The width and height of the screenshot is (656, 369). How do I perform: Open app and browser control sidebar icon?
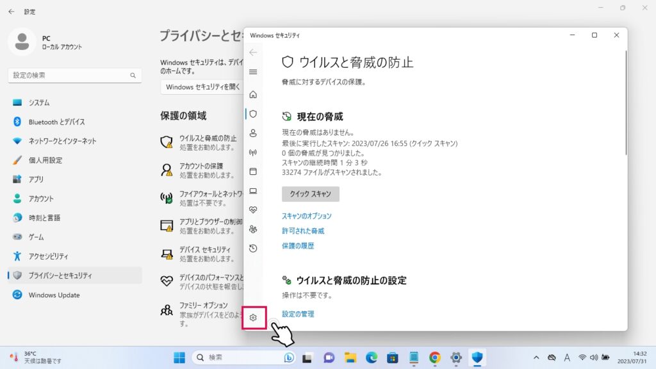click(253, 172)
